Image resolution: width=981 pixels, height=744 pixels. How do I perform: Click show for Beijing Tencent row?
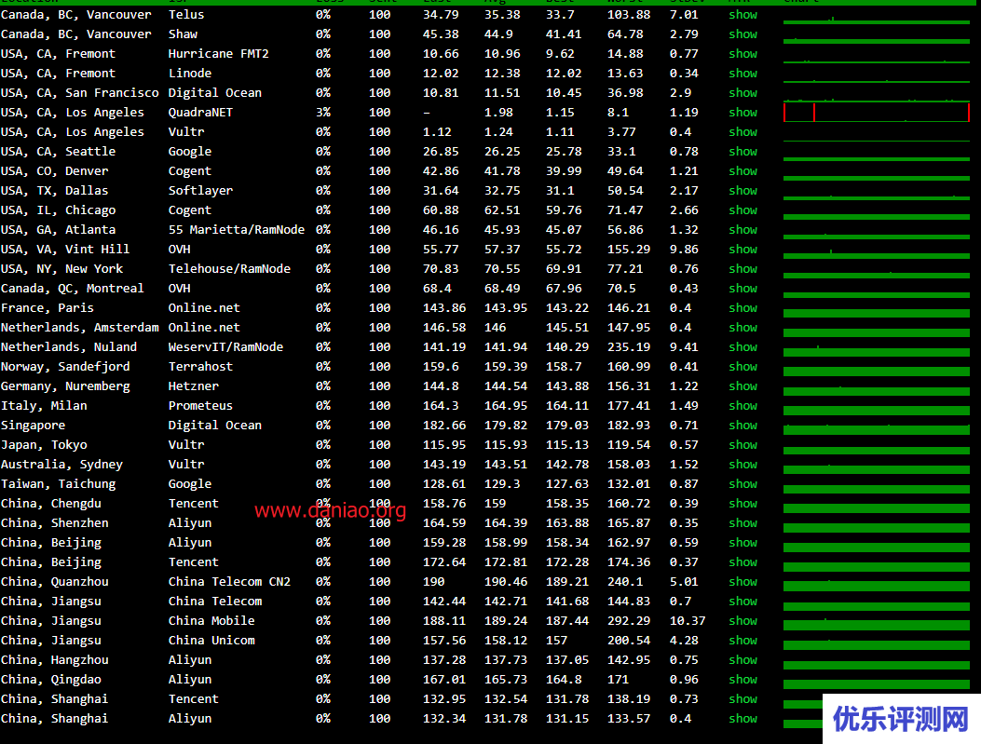pos(743,562)
